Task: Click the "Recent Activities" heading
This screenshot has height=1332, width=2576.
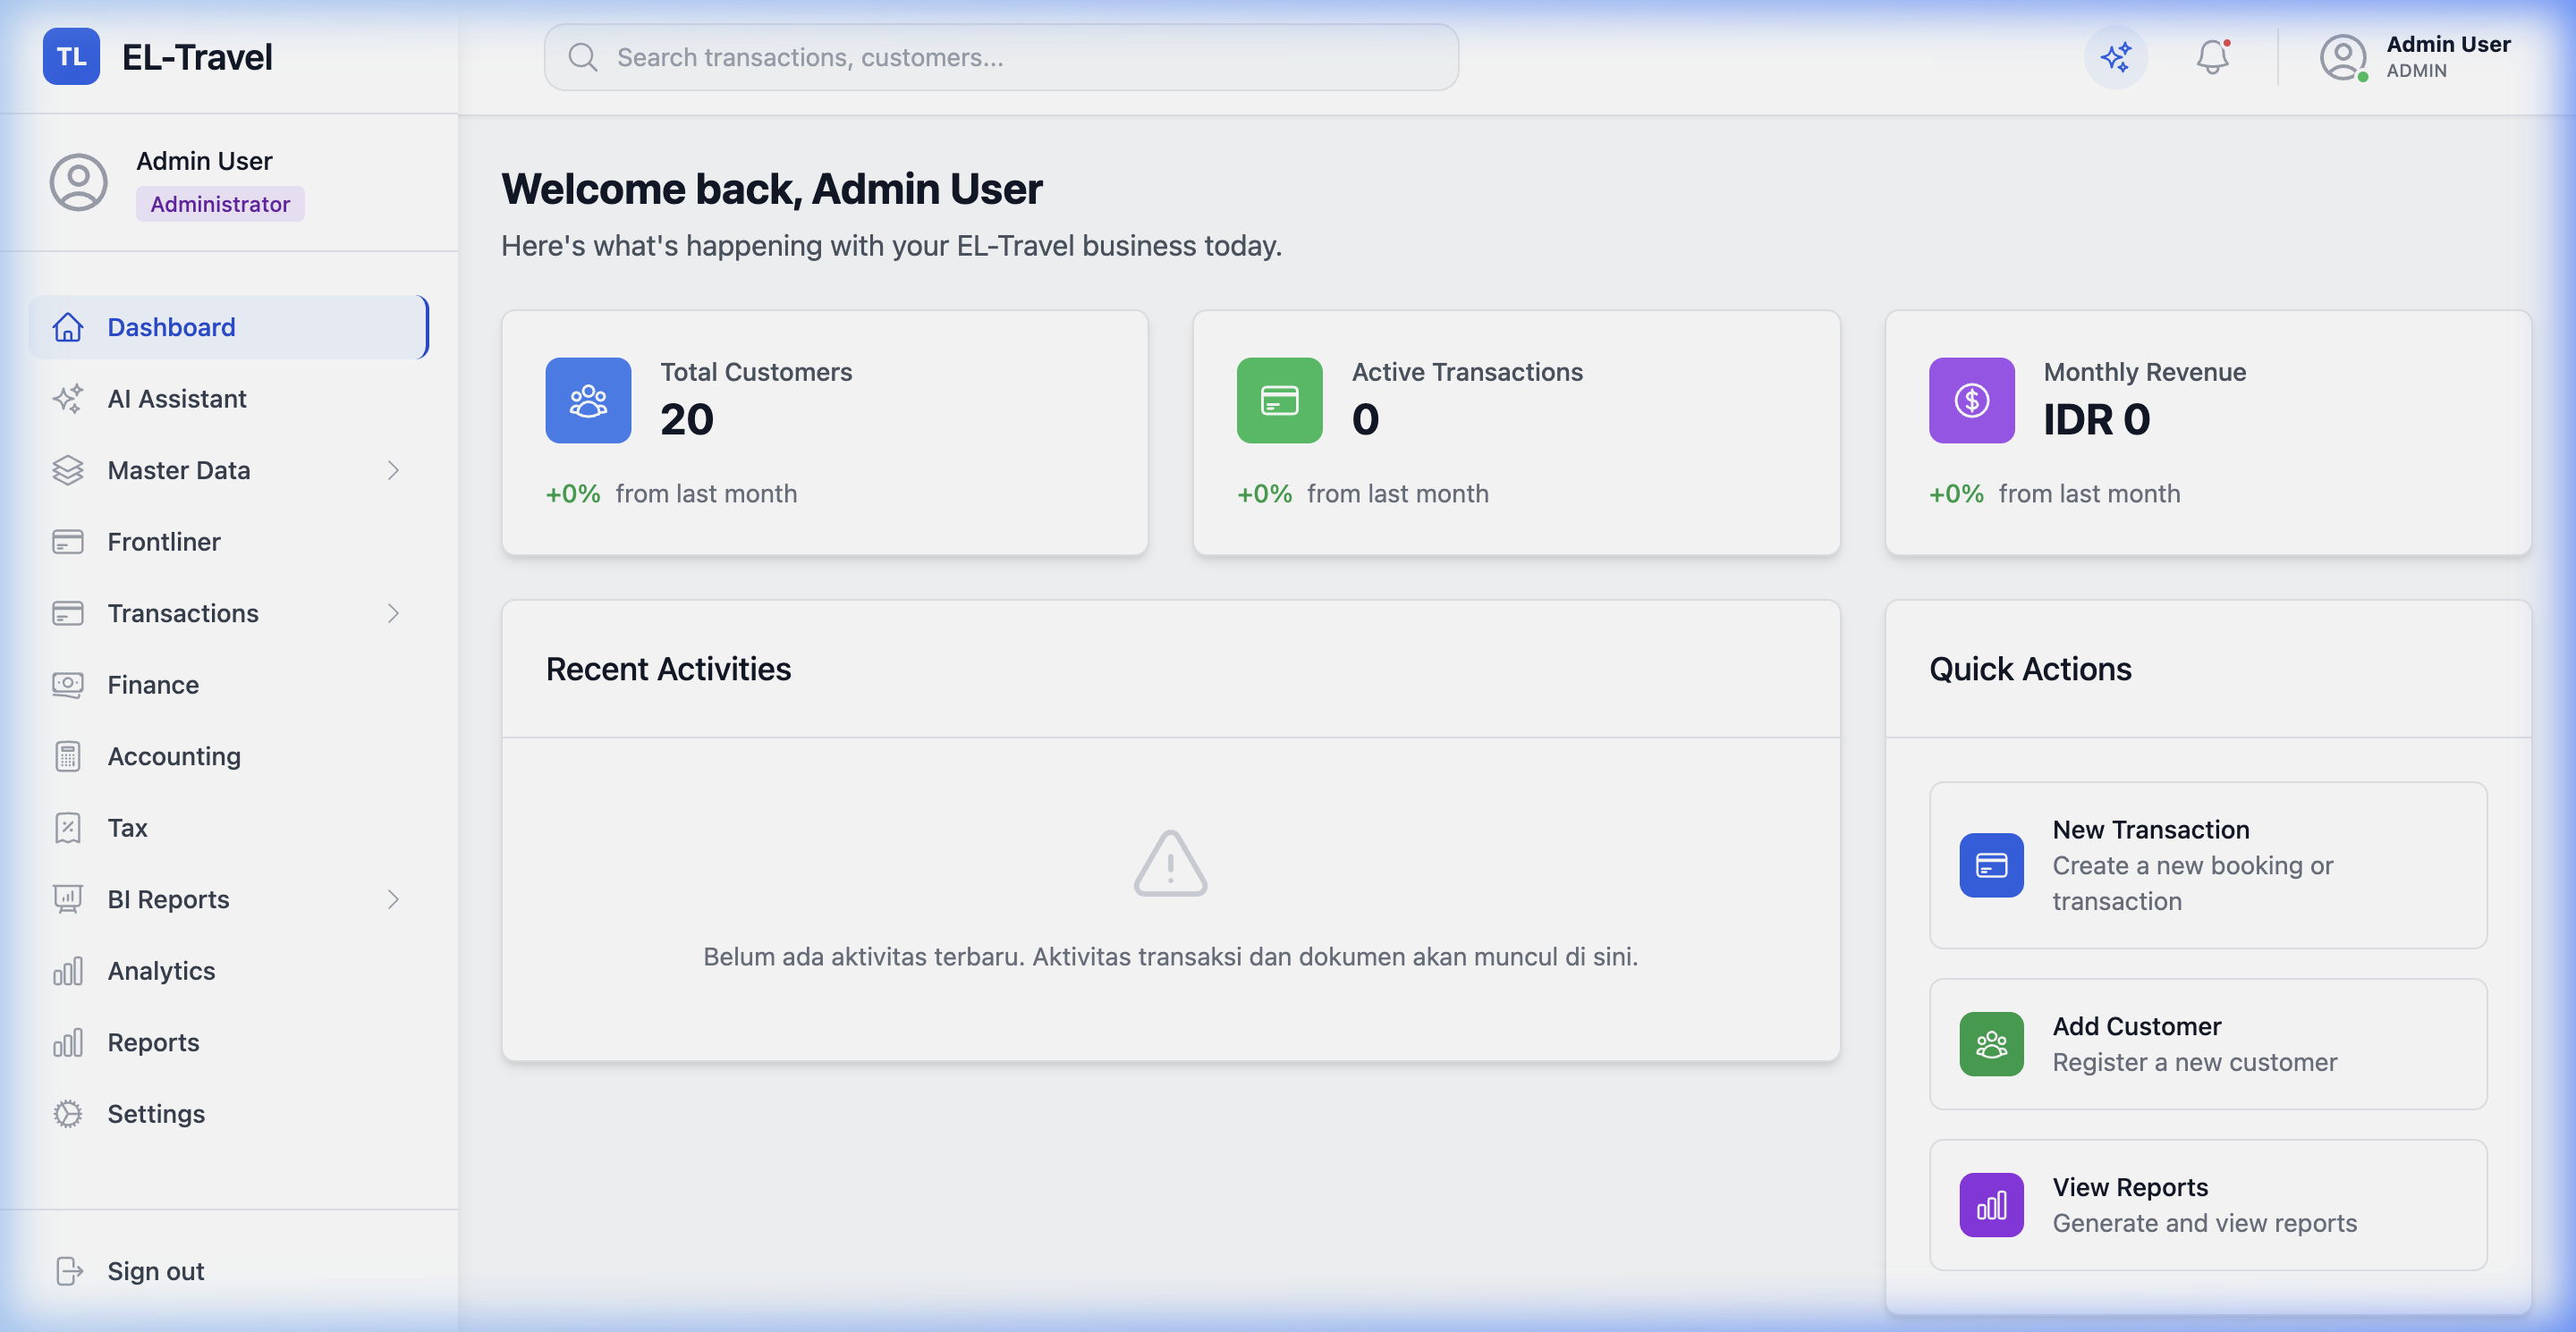Action: click(x=668, y=670)
